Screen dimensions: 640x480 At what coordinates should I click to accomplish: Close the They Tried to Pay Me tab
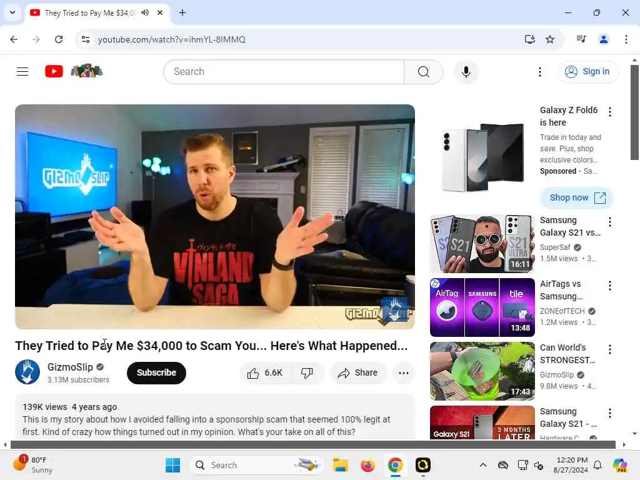160,12
